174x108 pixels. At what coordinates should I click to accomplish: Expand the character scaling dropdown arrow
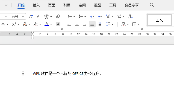(113, 17)
